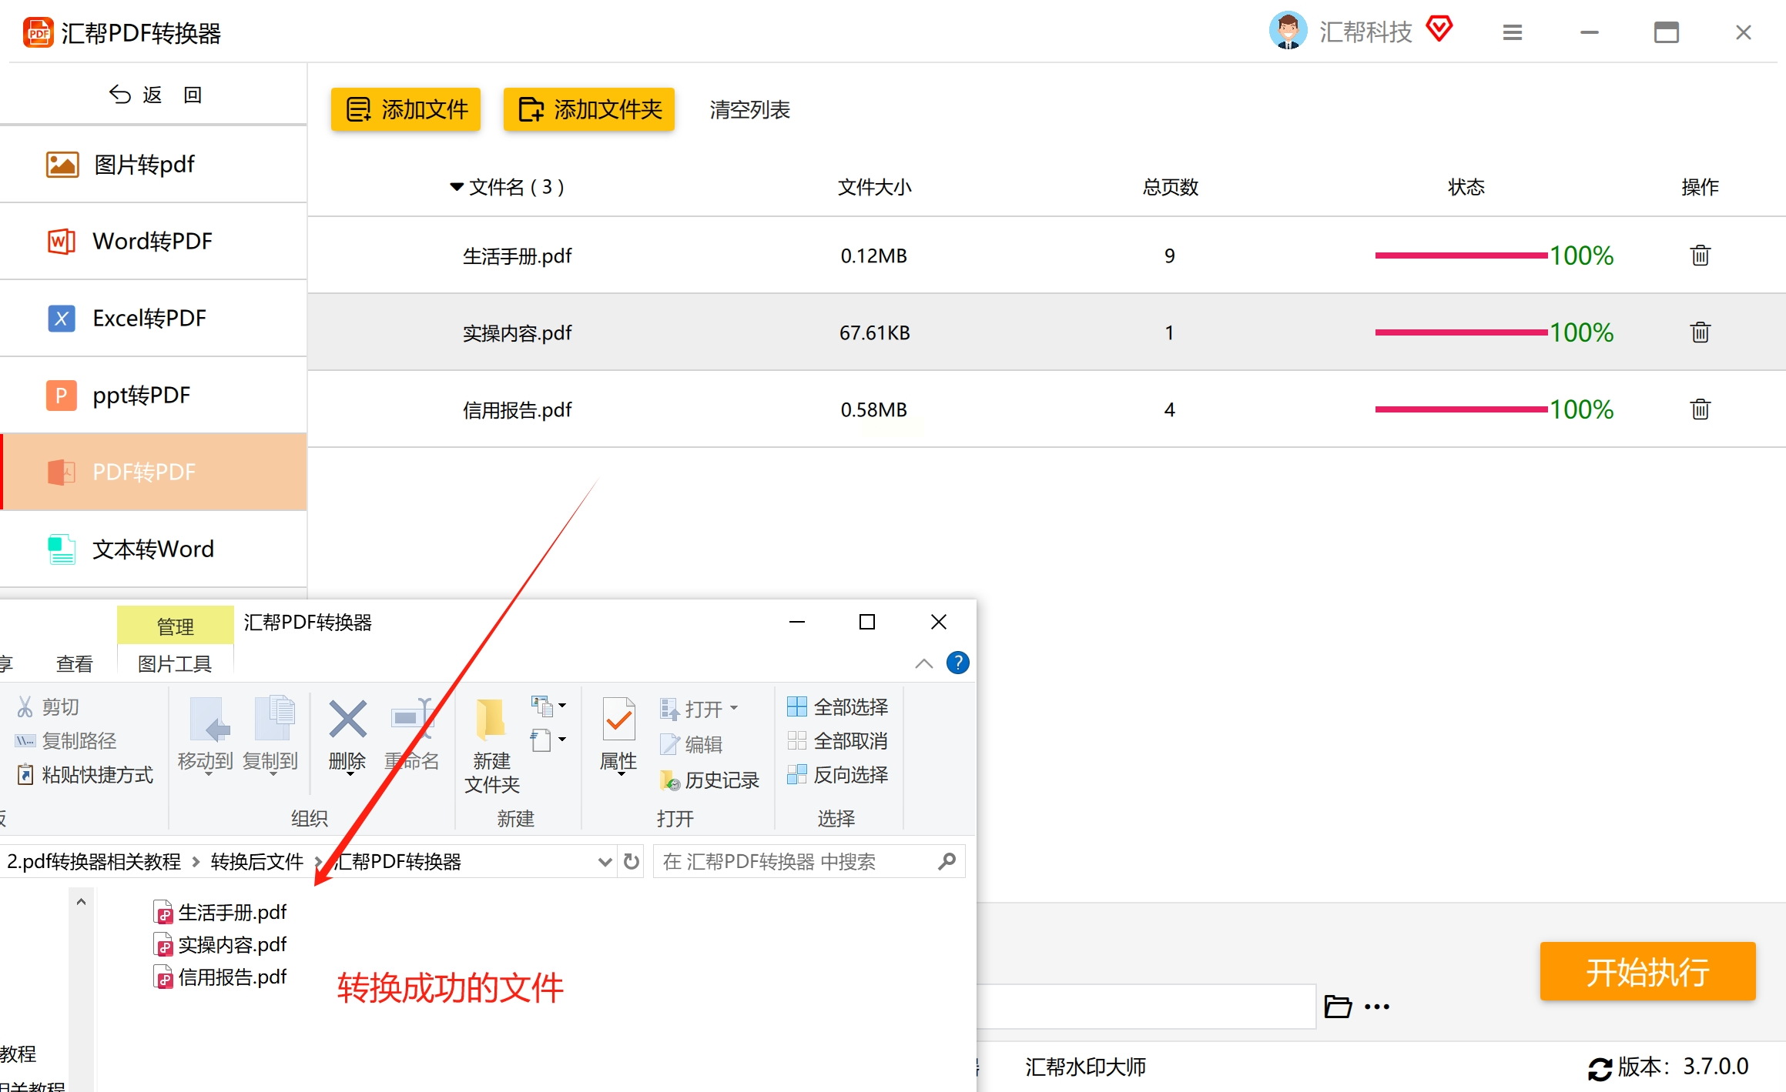Image resolution: width=1786 pixels, height=1092 pixels.
Task: Click 新建文件夹 folder icon in ribbon
Action: 491,720
